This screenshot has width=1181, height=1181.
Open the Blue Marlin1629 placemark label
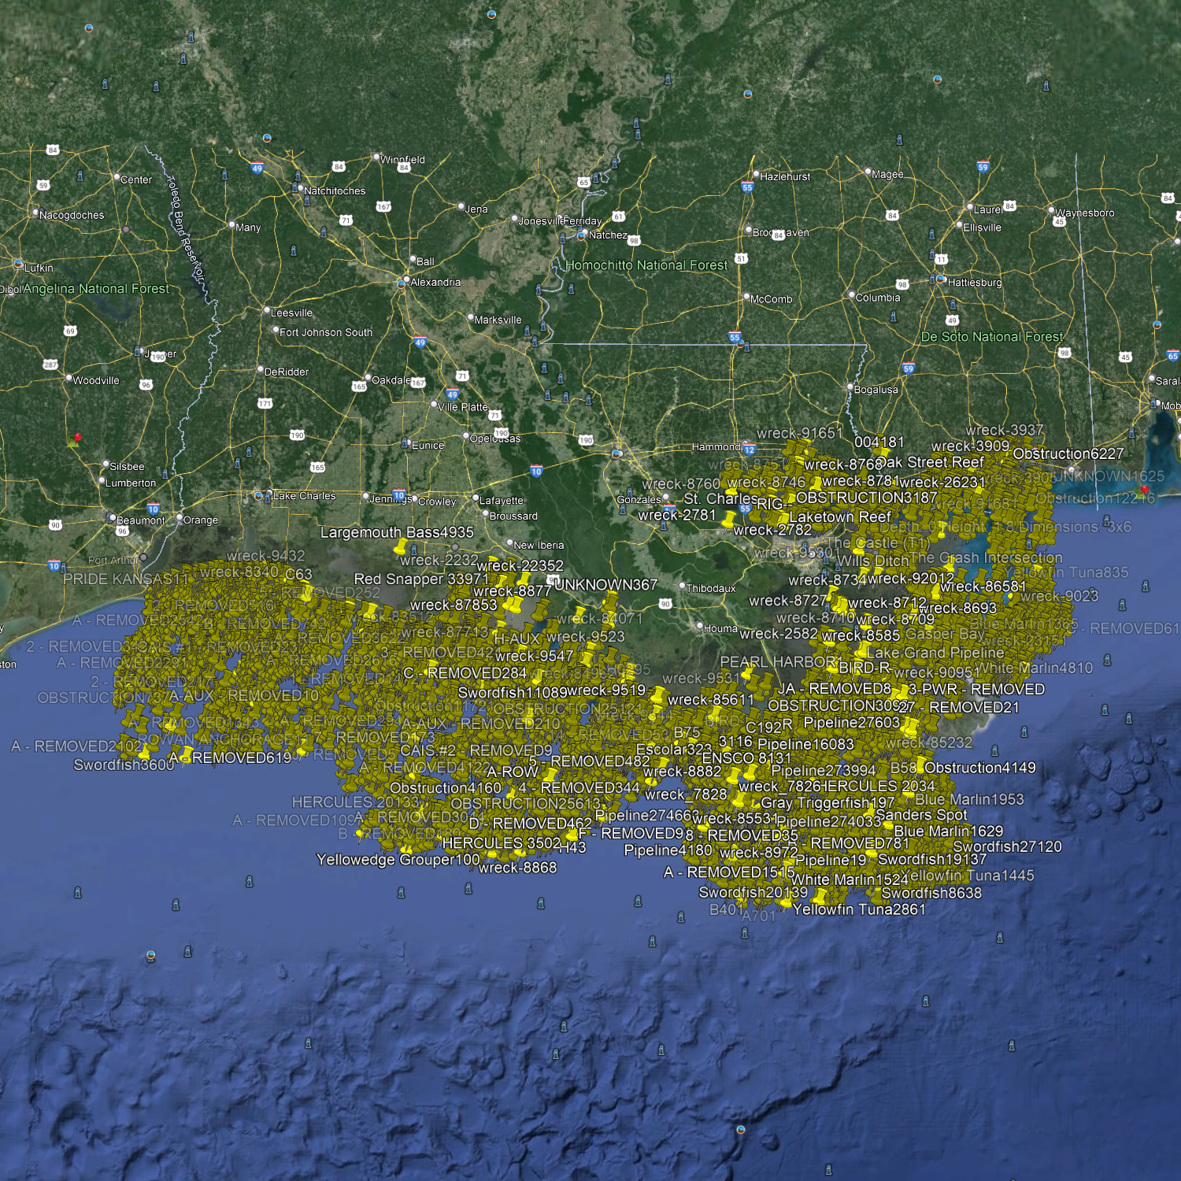pyautogui.click(x=949, y=831)
